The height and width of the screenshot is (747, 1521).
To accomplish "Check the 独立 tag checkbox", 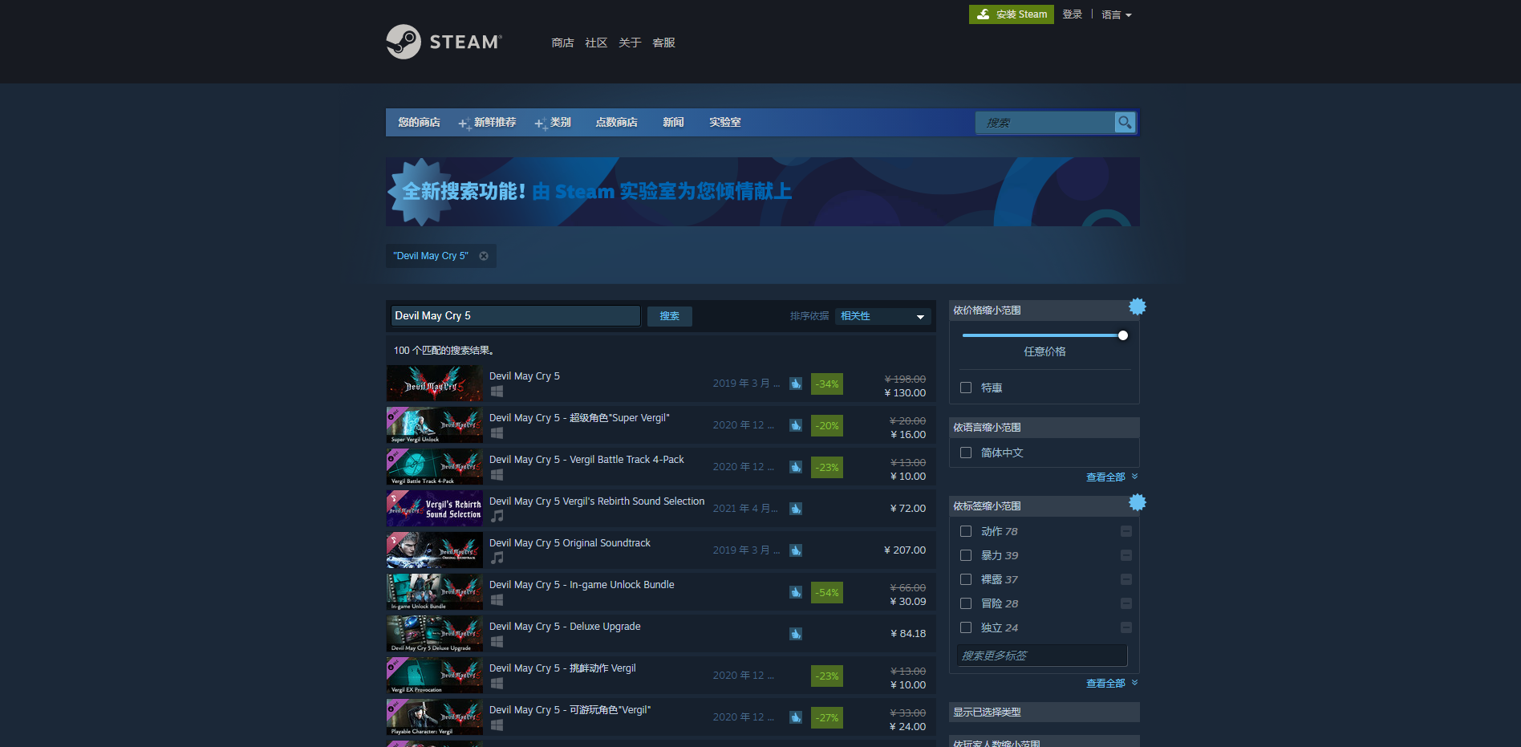I will [966, 627].
